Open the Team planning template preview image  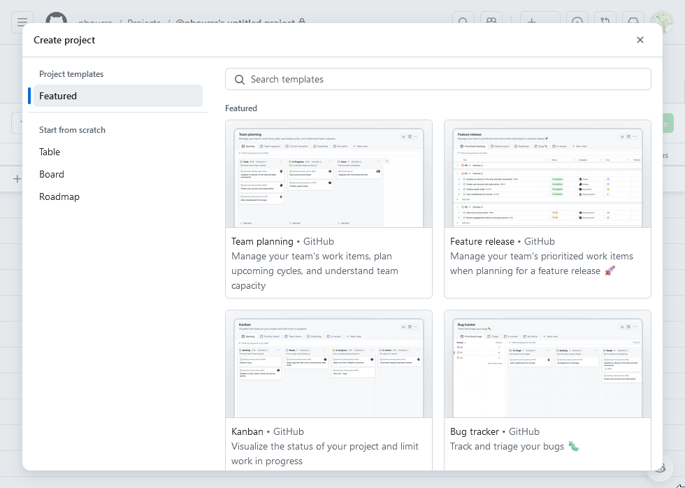tap(329, 174)
